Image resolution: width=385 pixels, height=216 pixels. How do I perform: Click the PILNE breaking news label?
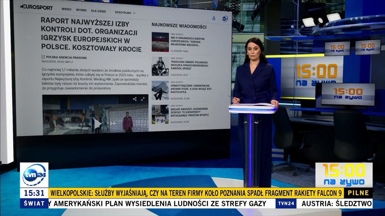(x=358, y=193)
